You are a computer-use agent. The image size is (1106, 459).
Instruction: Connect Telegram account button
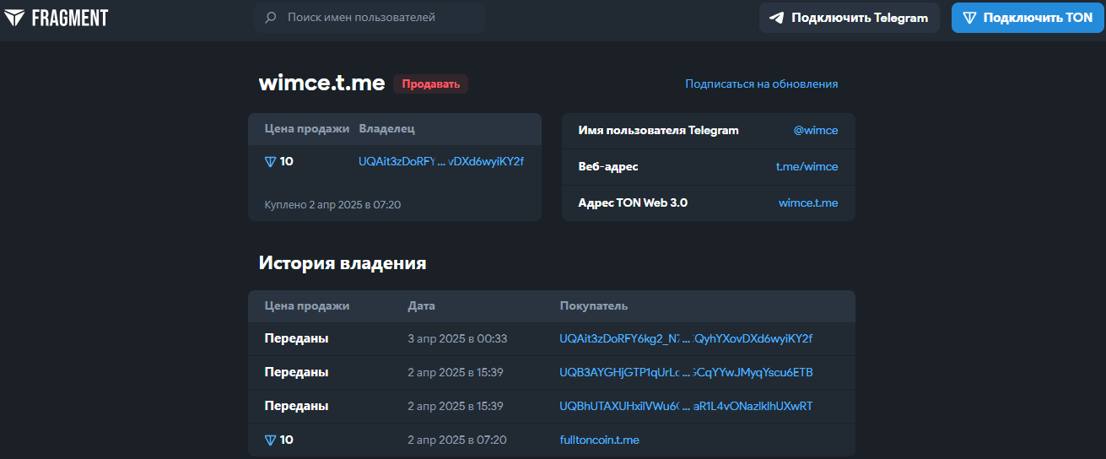[x=850, y=18]
